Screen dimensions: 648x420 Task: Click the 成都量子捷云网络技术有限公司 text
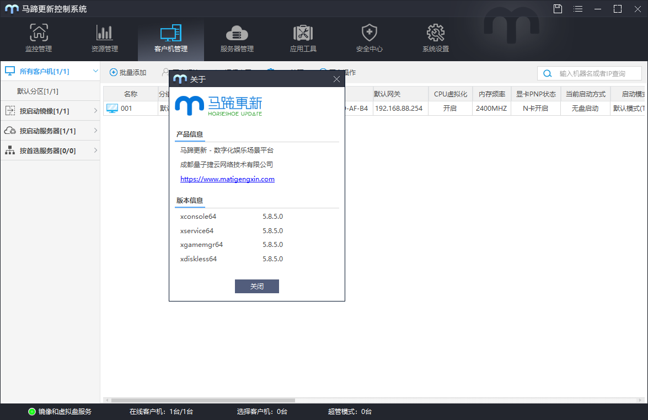pos(227,165)
